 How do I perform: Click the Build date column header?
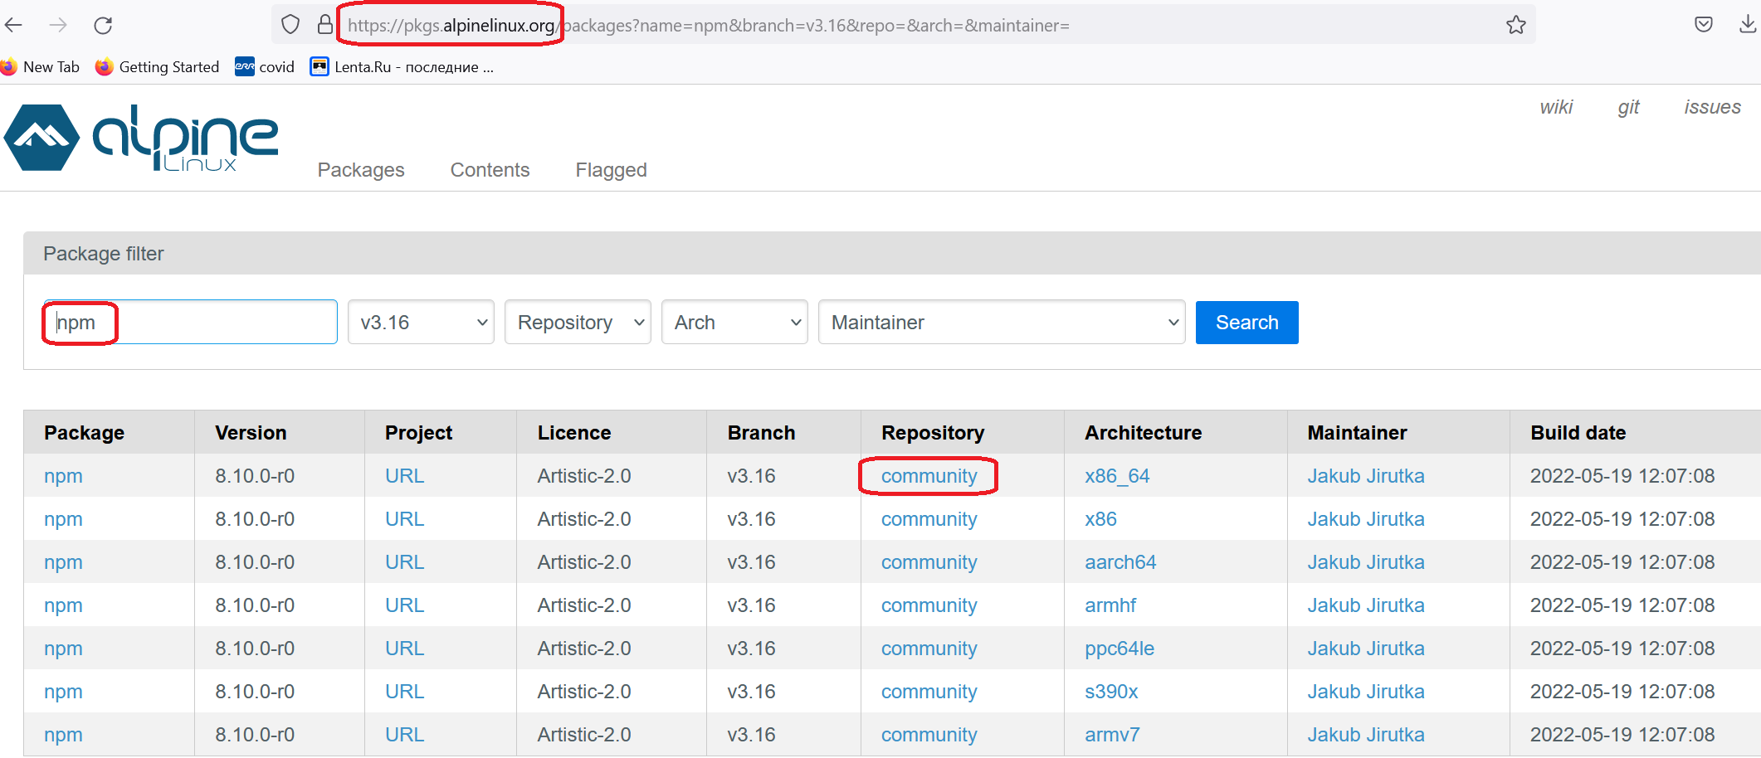pos(1578,433)
